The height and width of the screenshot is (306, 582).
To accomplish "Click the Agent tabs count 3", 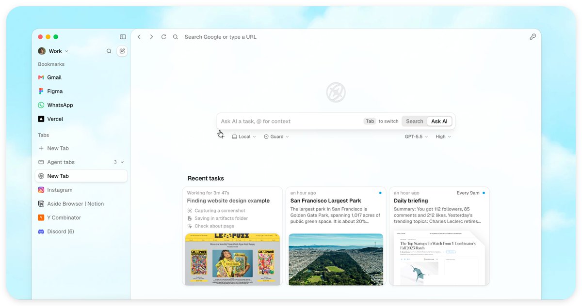I will pos(115,162).
